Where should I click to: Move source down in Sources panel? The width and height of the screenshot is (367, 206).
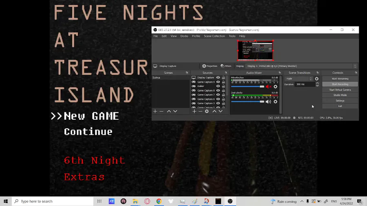point(221,112)
